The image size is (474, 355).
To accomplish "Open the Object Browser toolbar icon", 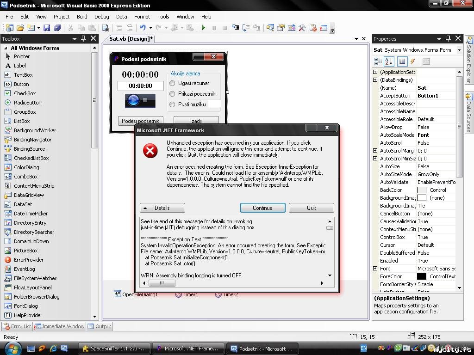I will pos(292,28).
